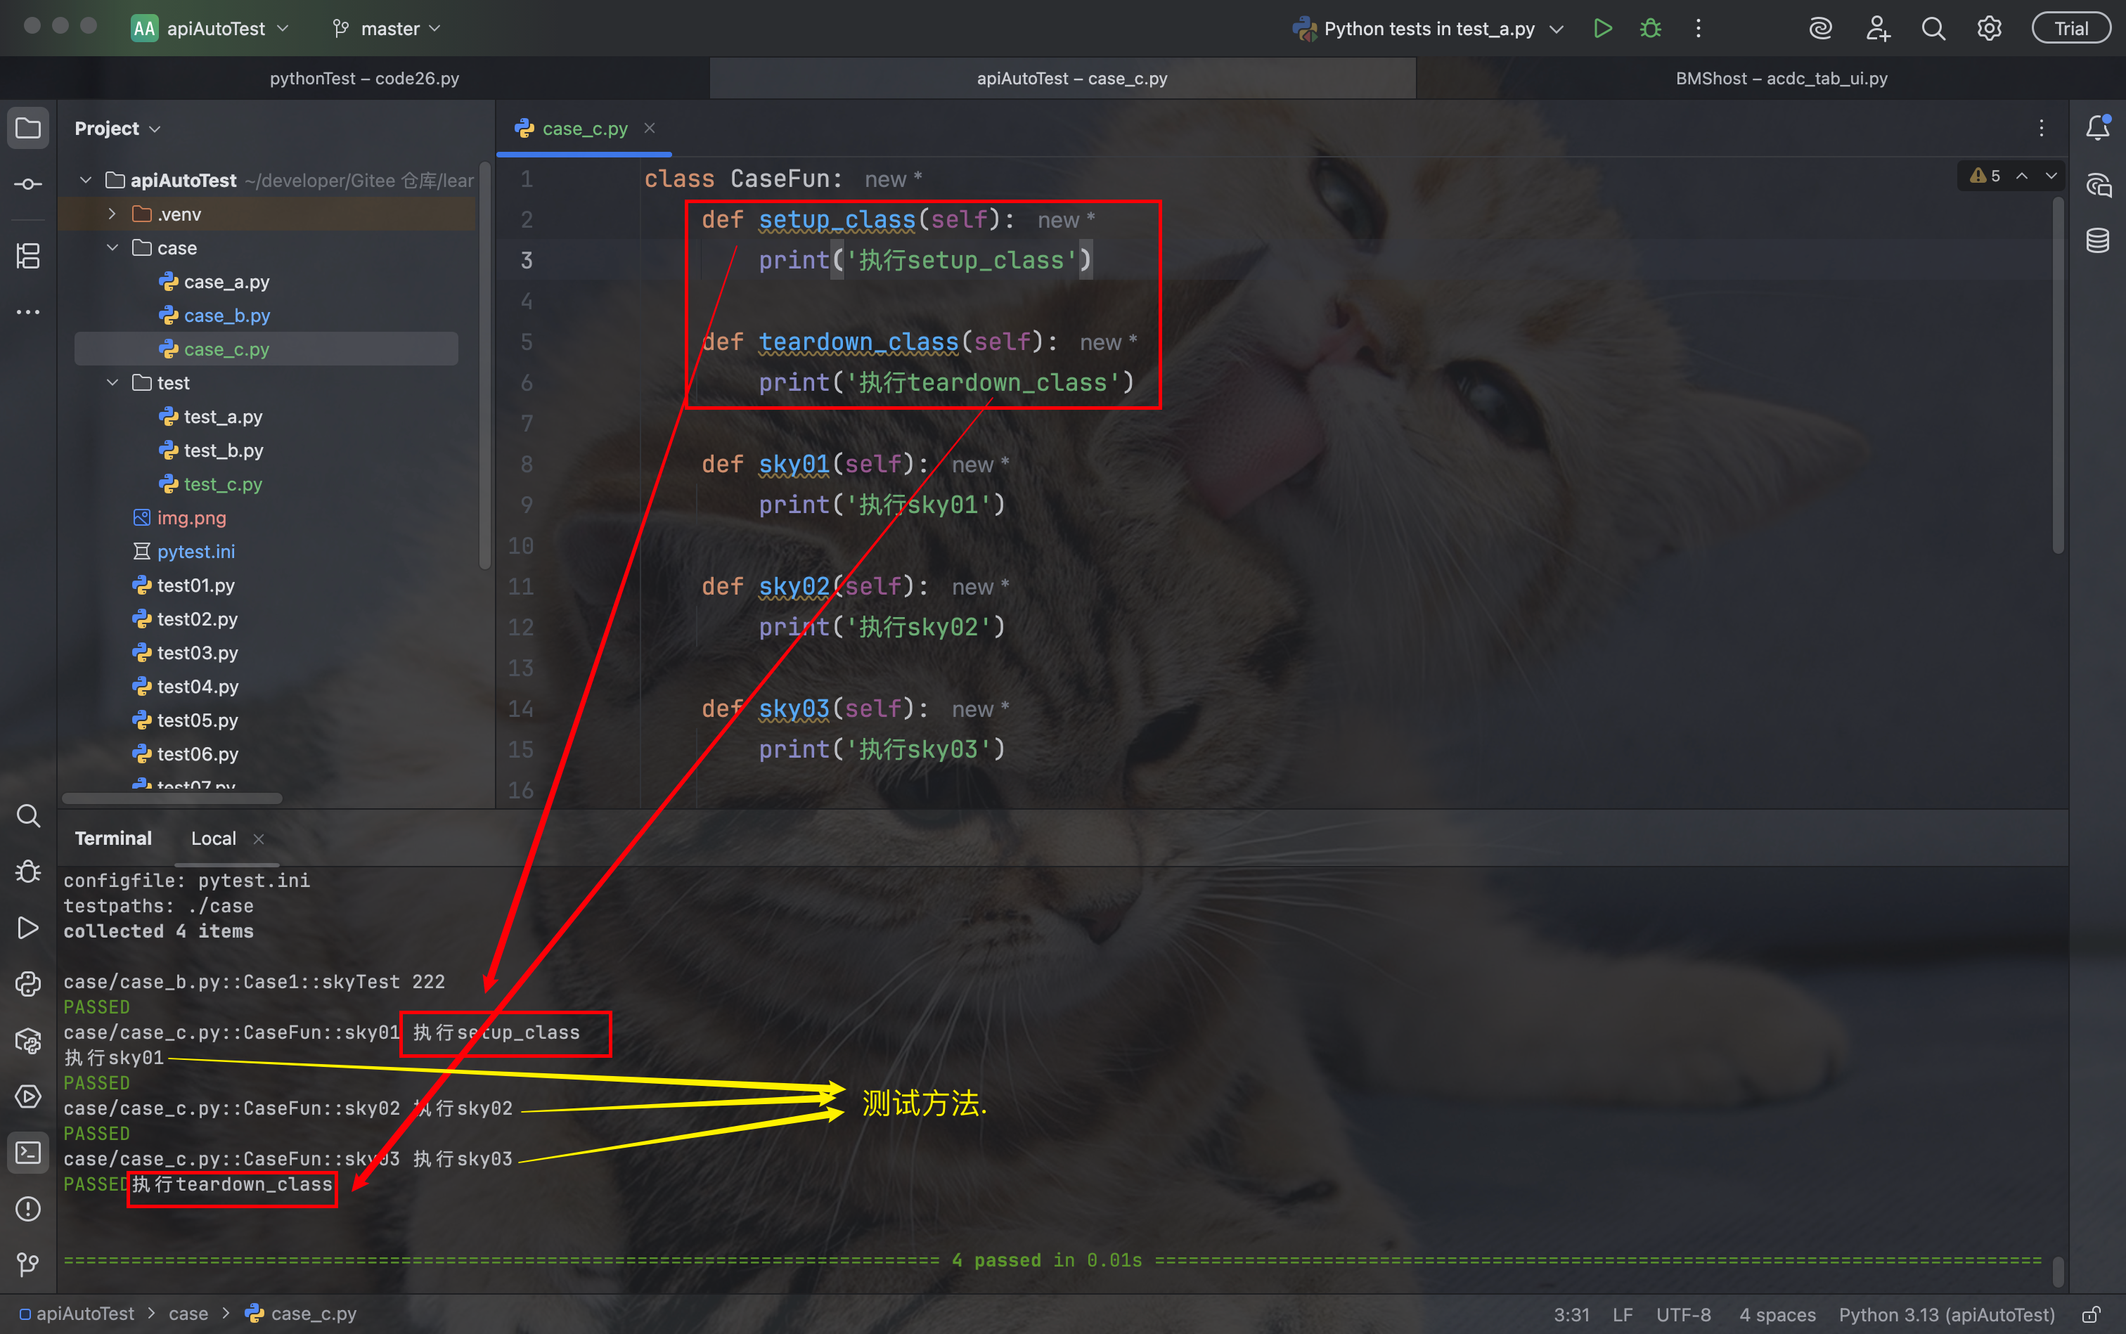The image size is (2126, 1334).
Task: Click the green Run button
Action: coord(1603,28)
